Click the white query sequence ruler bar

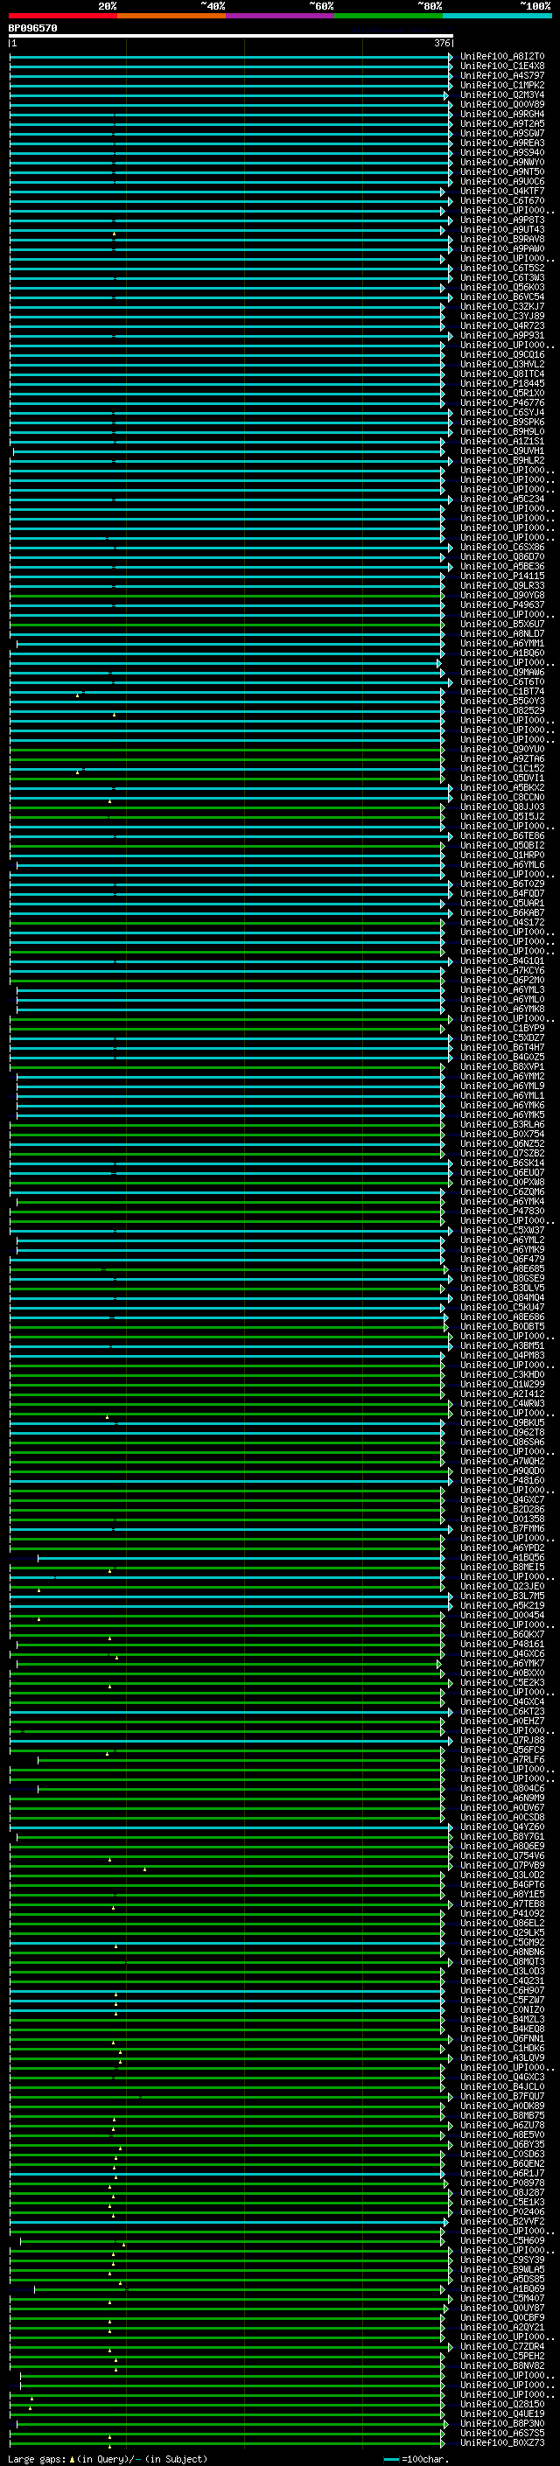231,35
